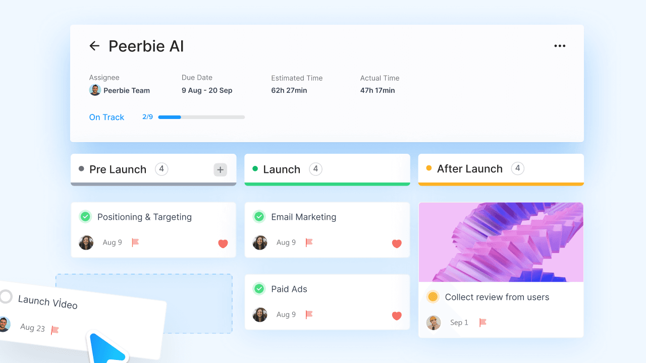
Task: Click the flag on Paid Ads card
Action: tap(309, 315)
